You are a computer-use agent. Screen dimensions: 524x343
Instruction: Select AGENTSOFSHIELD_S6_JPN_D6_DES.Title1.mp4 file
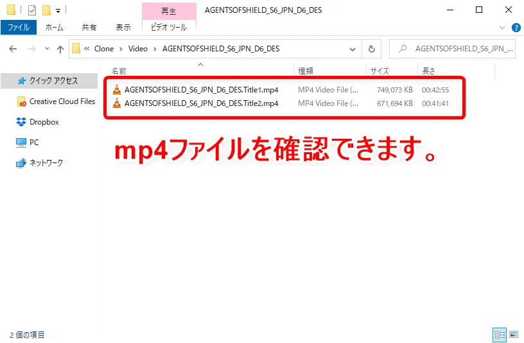click(201, 90)
